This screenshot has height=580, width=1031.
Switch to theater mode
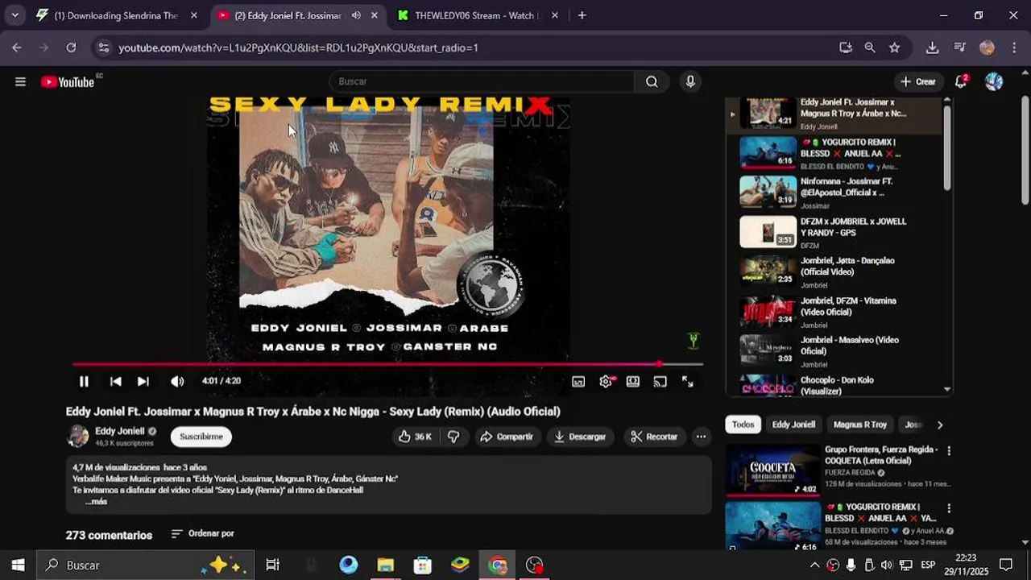pos(633,382)
